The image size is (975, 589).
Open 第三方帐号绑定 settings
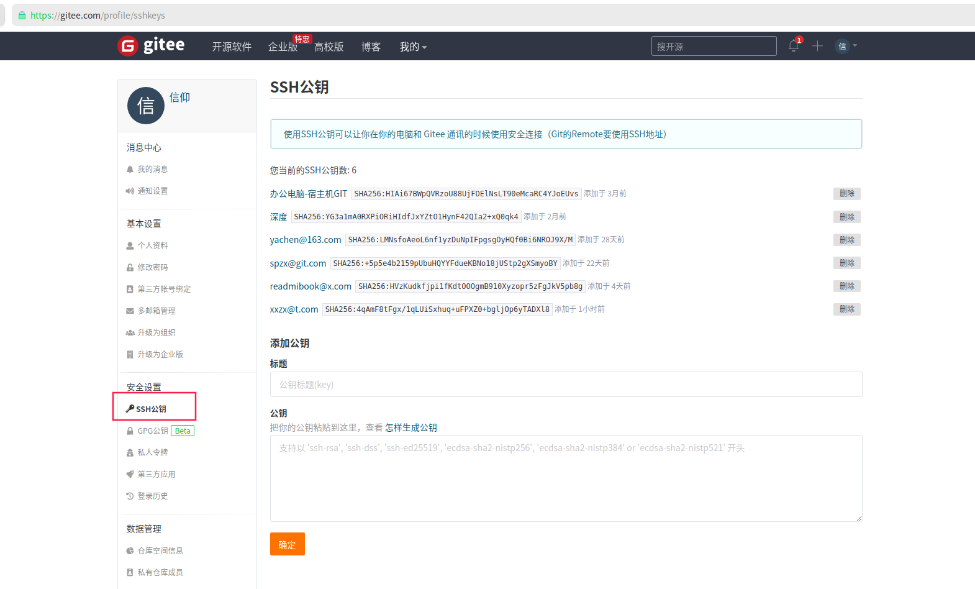(x=164, y=289)
